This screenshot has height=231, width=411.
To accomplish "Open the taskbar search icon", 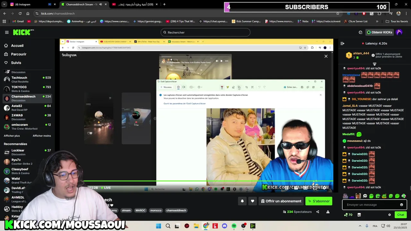I will [x=168, y=226].
